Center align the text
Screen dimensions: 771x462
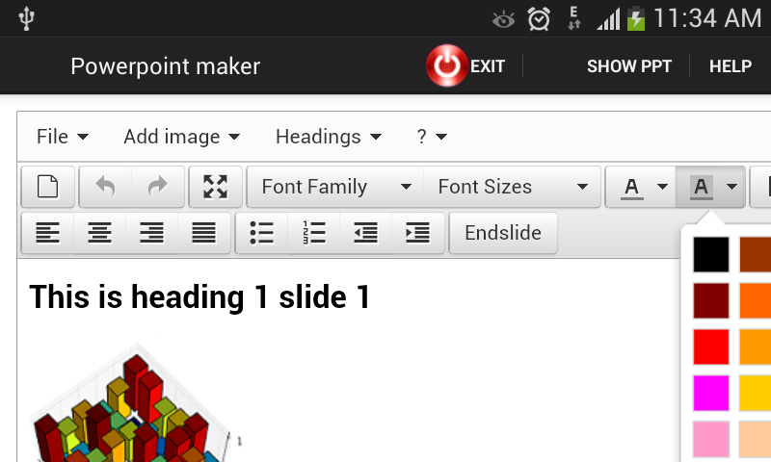tap(100, 233)
